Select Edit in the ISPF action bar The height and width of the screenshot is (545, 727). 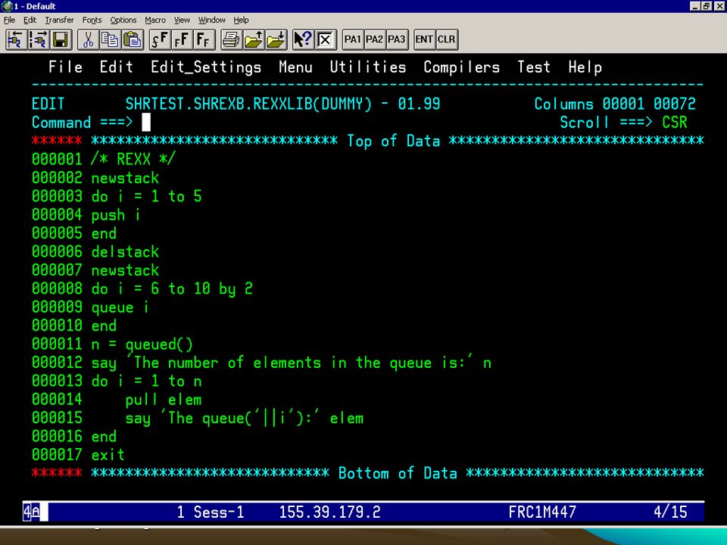pos(117,67)
